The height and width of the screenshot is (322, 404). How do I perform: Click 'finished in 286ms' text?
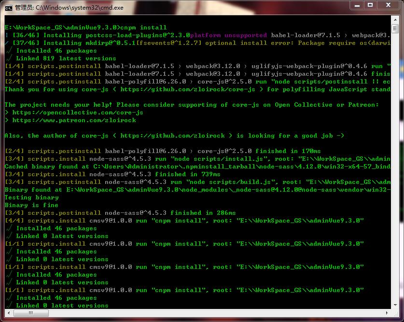pyautogui.click(x=203, y=213)
